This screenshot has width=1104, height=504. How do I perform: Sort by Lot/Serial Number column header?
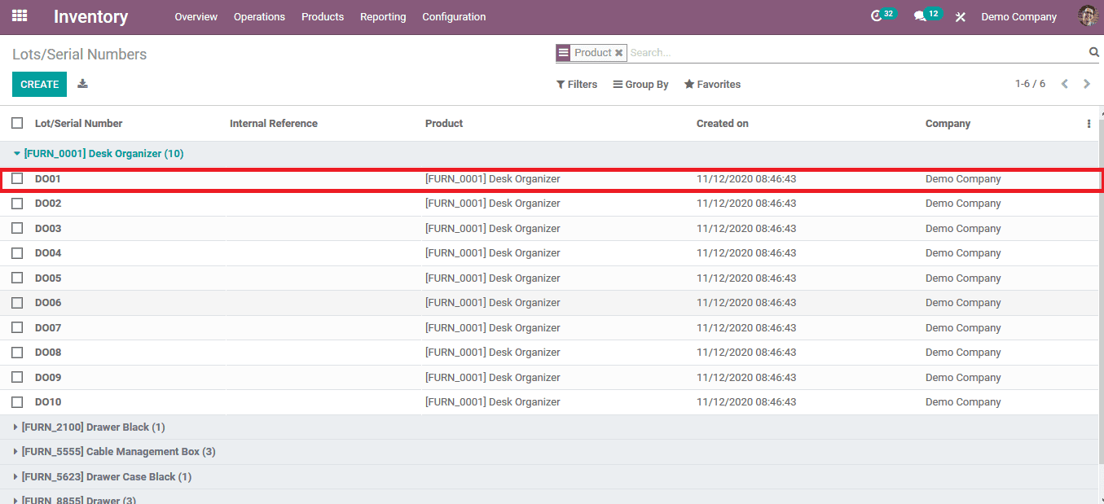point(78,124)
